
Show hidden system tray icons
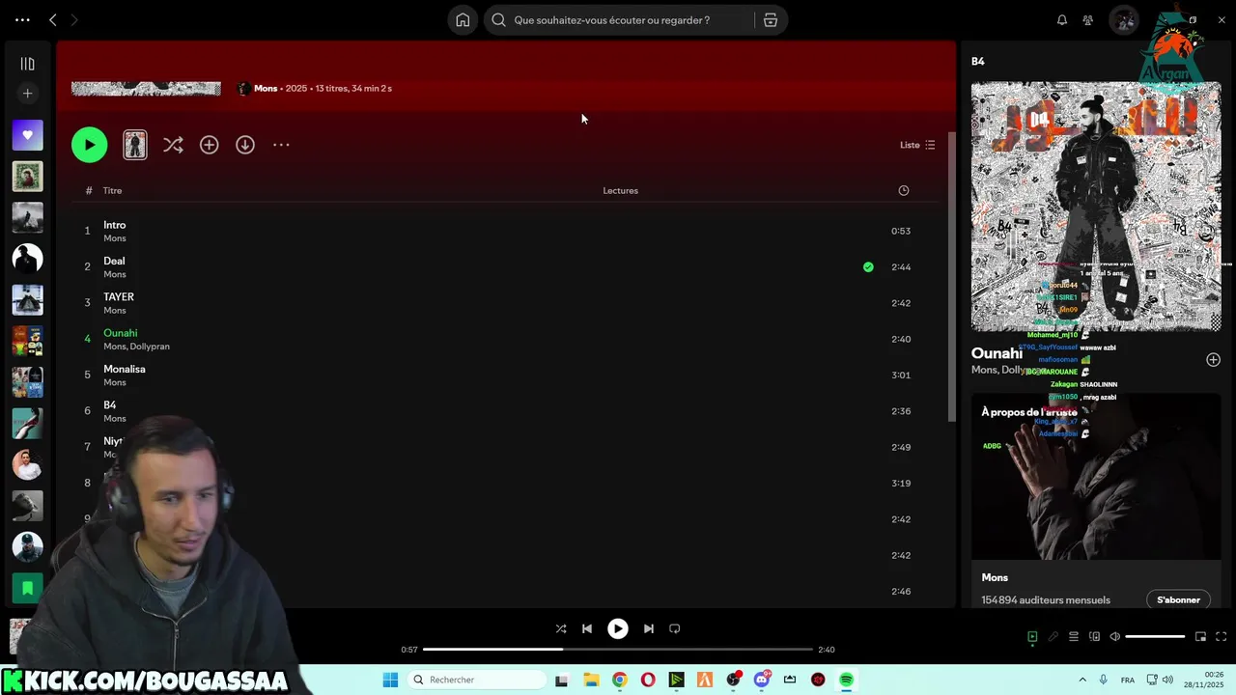[1082, 680]
